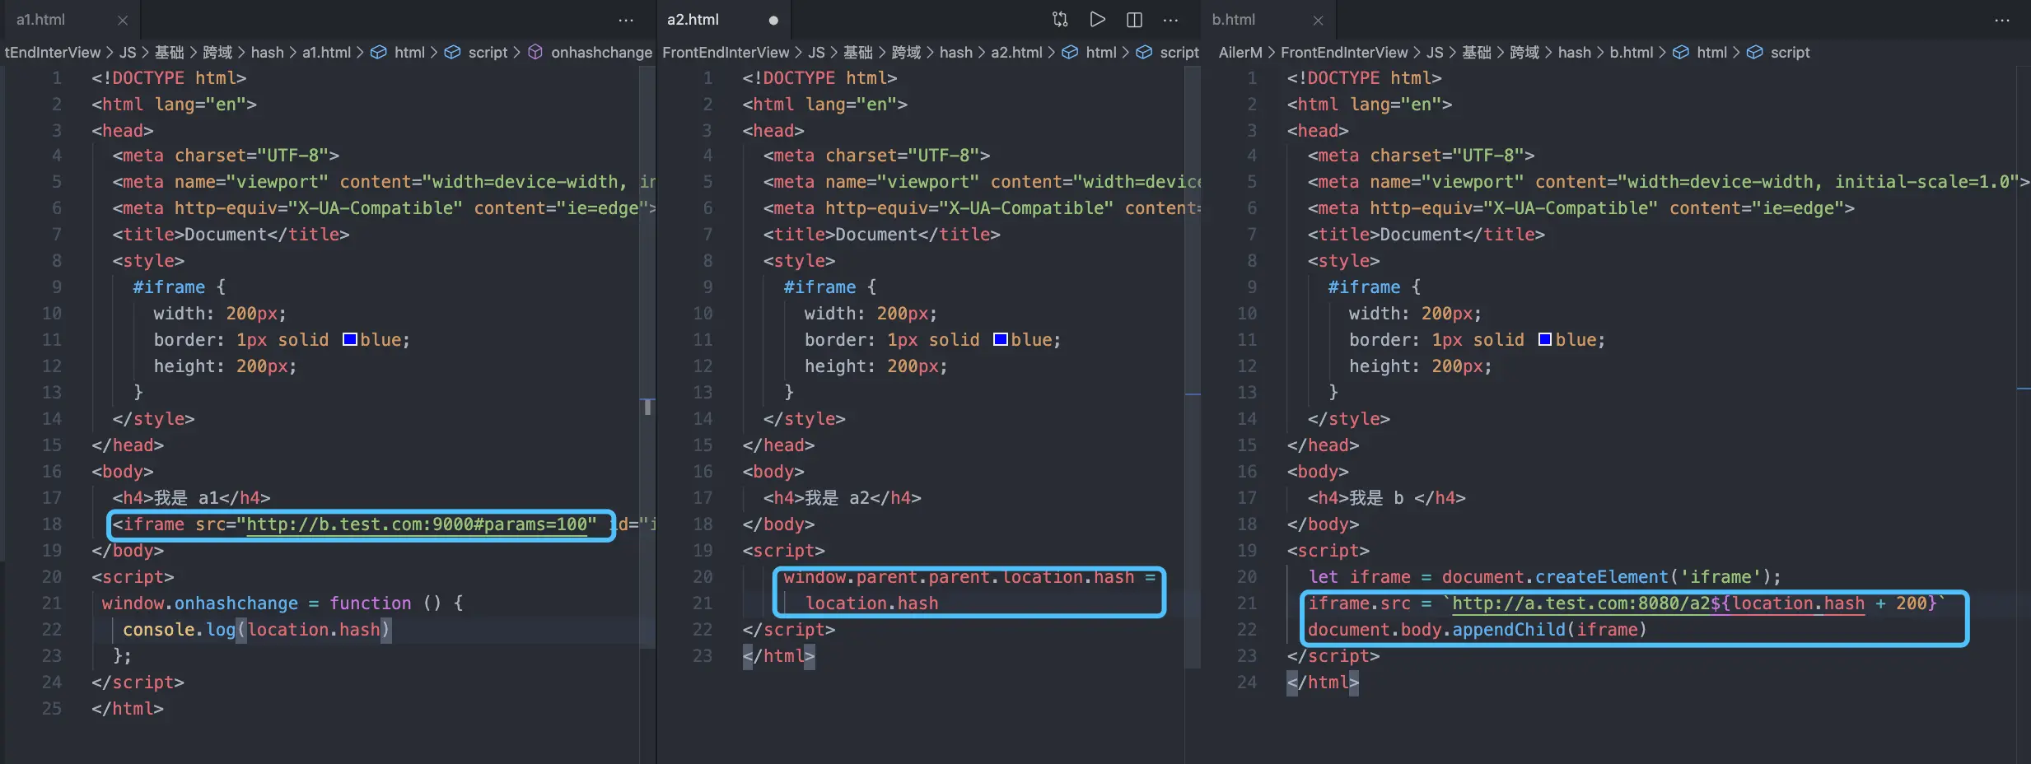Follow the a.test.com:8080/a2 link in b.html
2031x764 pixels.
pyautogui.click(x=1658, y=603)
